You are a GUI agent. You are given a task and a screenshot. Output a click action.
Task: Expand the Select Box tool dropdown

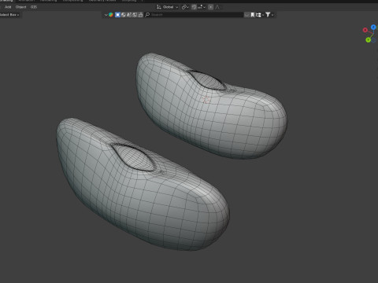[x=9, y=15]
